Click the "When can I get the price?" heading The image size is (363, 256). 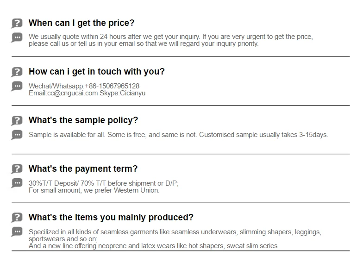click(x=81, y=23)
